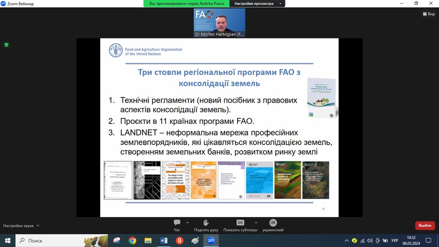Click the slide title Три стовпи регіональної програми
This screenshot has height=247, width=439.
[219, 78]
